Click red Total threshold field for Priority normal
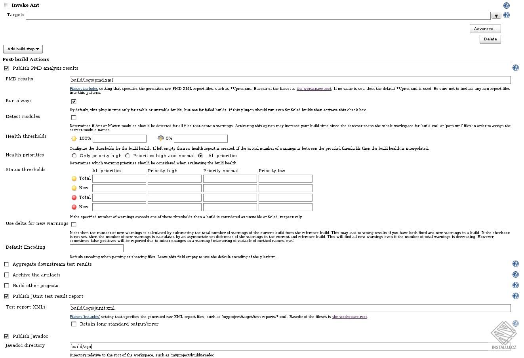Image resolution: width=524 pixels, height=358 pixels. tap(230, 198)
